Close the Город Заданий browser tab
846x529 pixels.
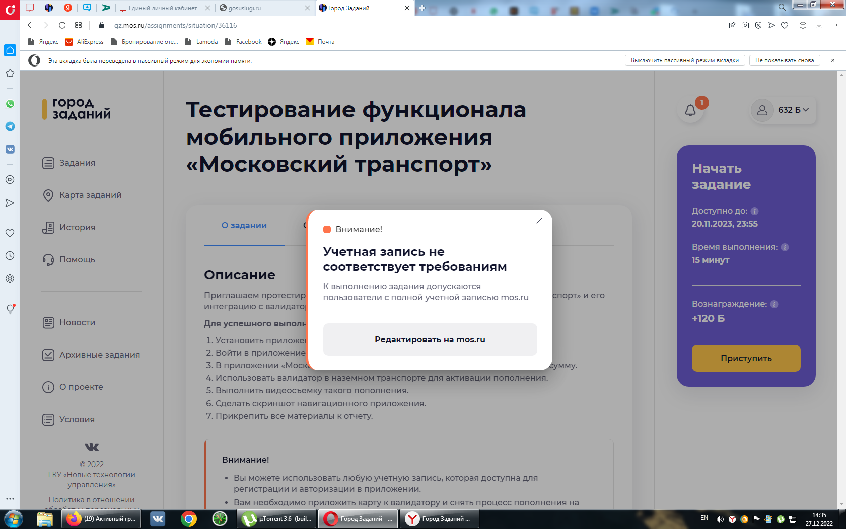[407, 8]
